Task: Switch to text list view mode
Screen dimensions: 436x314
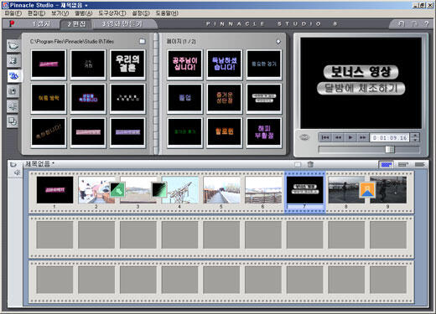Action: 419,165
